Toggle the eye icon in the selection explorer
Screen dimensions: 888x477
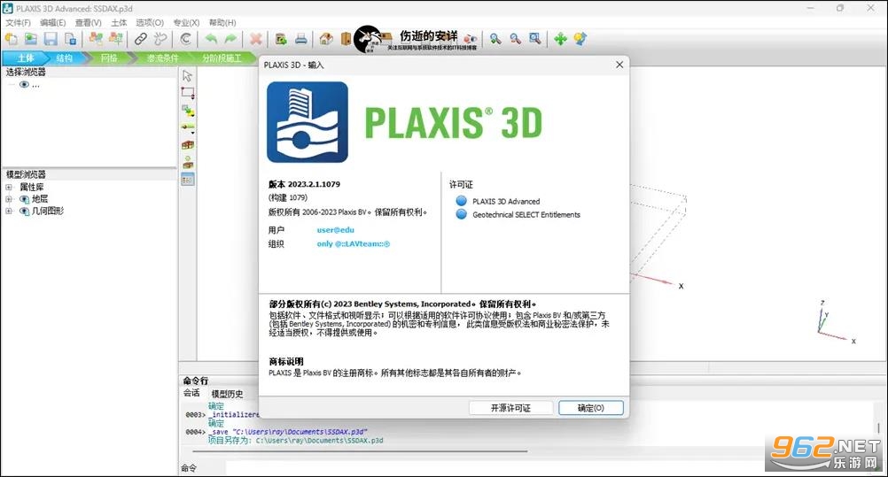pyautogui.click(x=24, y=85)
